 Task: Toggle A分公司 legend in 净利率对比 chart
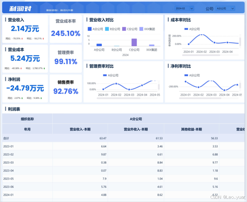pyautogui.click(x=192, y=75)
